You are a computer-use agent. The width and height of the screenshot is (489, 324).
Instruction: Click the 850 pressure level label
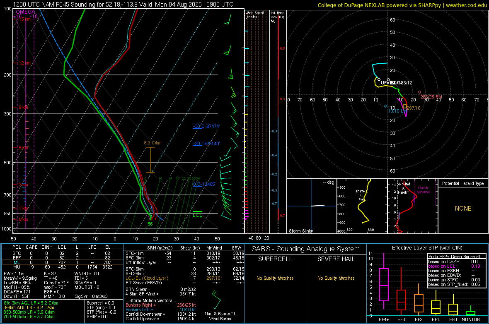tap(7, 214)
